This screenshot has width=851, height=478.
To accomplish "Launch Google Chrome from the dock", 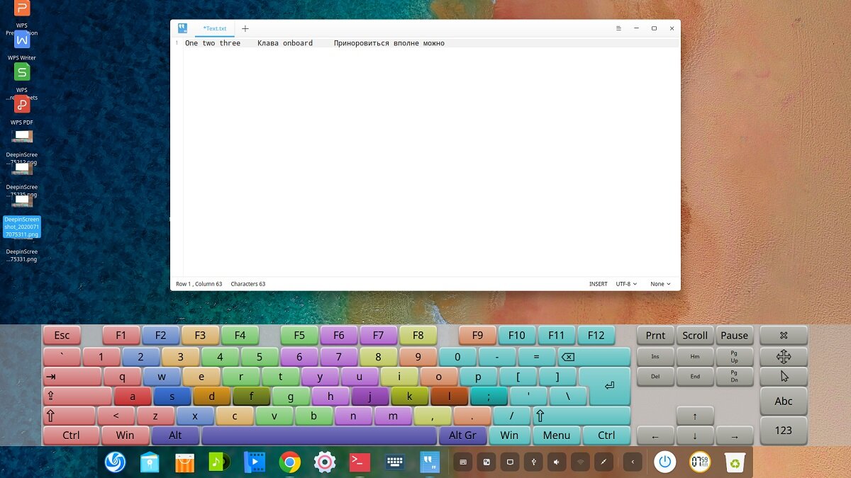I will [x=289, y=462].
